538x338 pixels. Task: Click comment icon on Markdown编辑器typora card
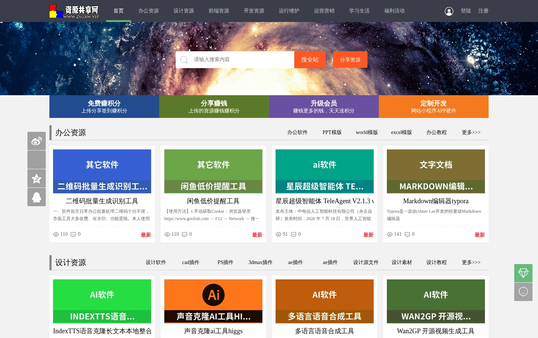click(x=407, y=234)
